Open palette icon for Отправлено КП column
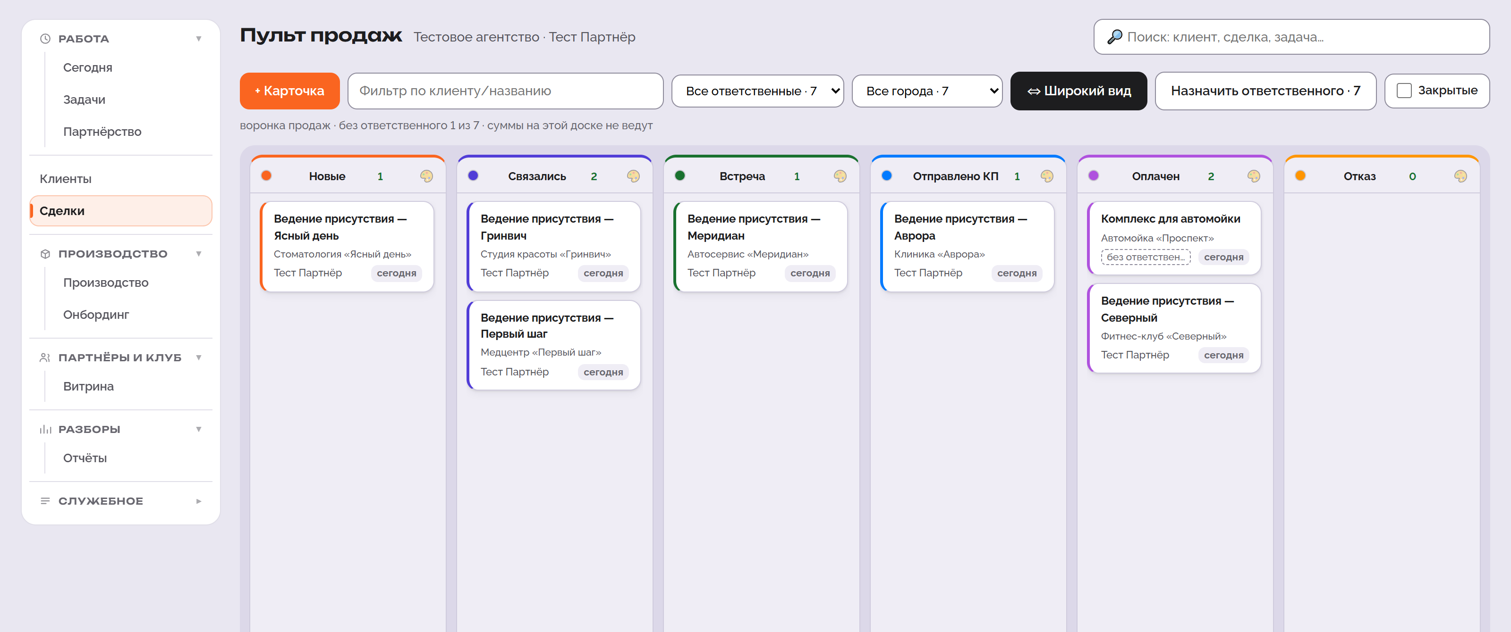 tap(1046, 176)
